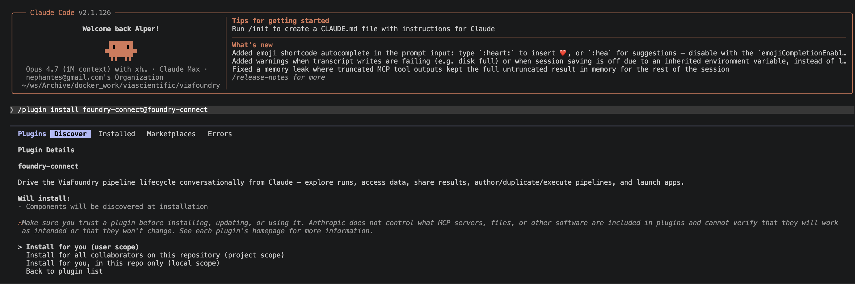Click the prompt chevron before /plugin command

pos(12,110)
